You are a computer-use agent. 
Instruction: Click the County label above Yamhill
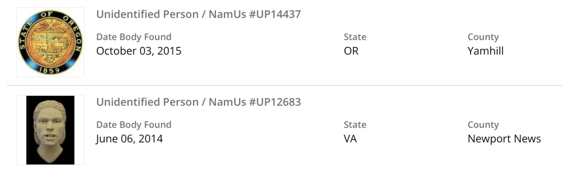click(x=483, y=37)
